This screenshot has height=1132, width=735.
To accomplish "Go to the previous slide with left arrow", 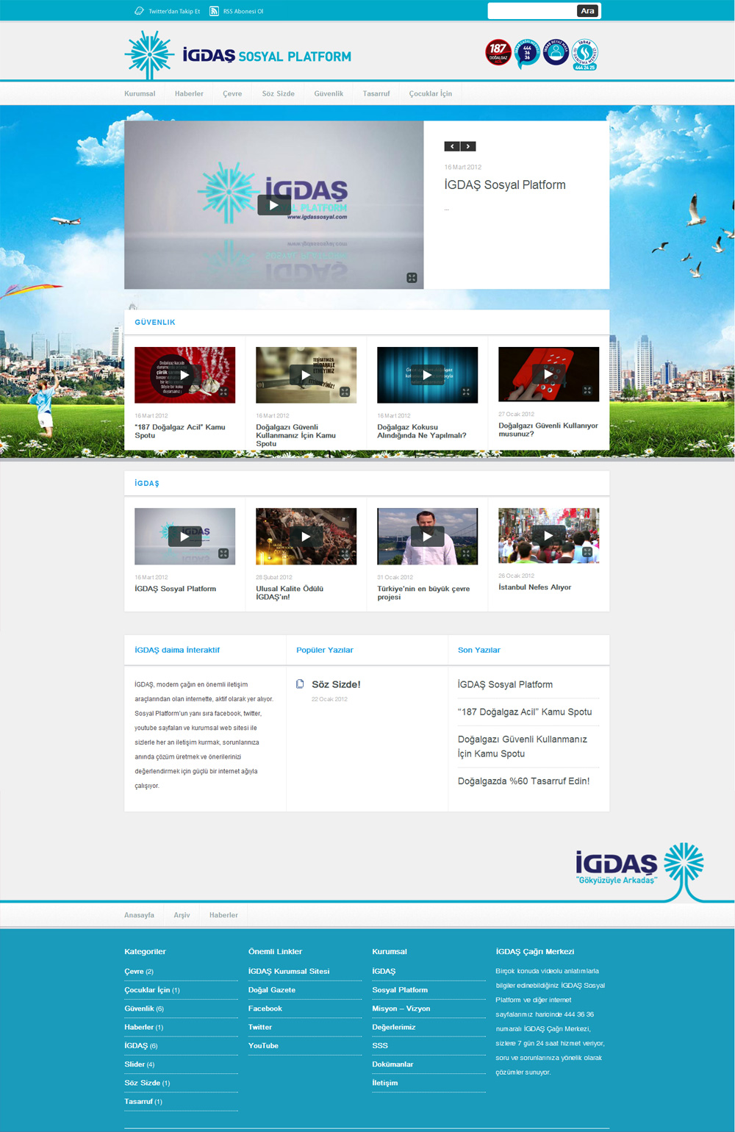I will tap(452, 146).
